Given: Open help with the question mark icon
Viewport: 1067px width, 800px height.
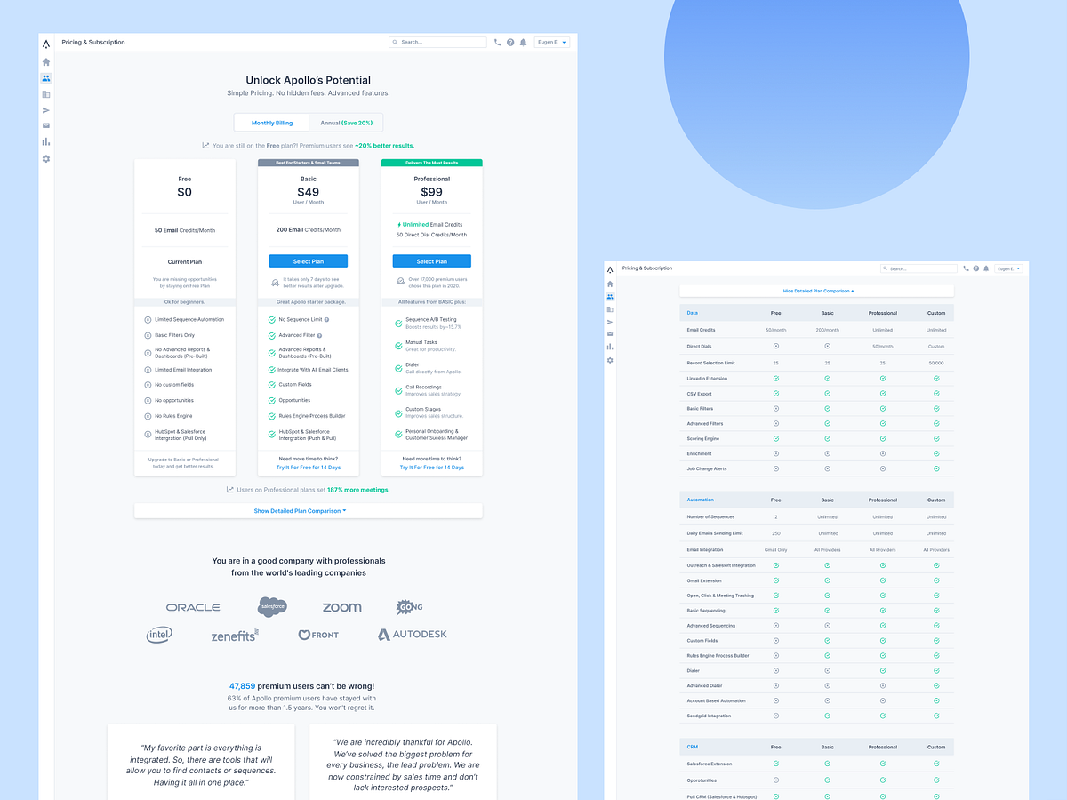Looking at the screenshot, I should pyautogui.click(x=510, y=42).
